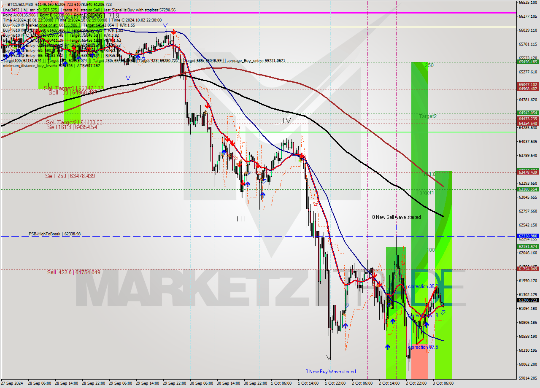Select the 'Sell 250 | 63478.439' label

point(70,176)
